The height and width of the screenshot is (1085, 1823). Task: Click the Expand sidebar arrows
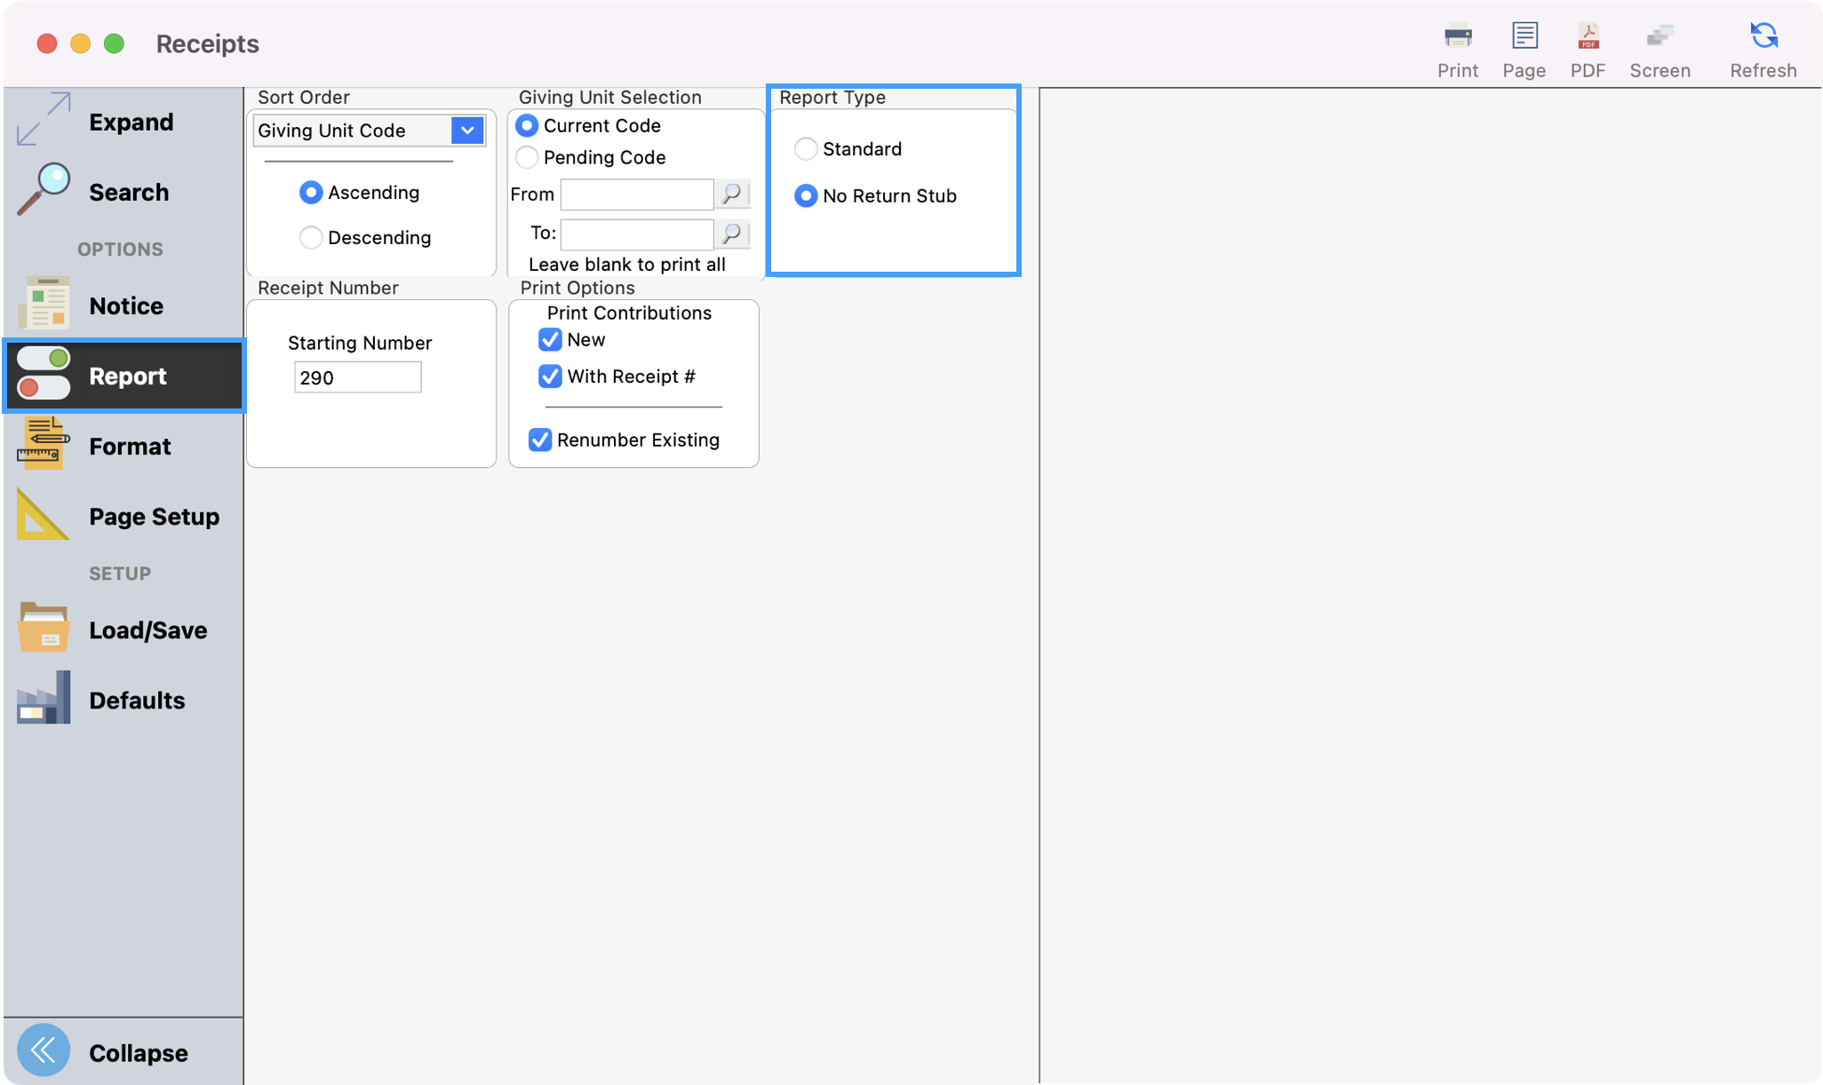[43, 120]
